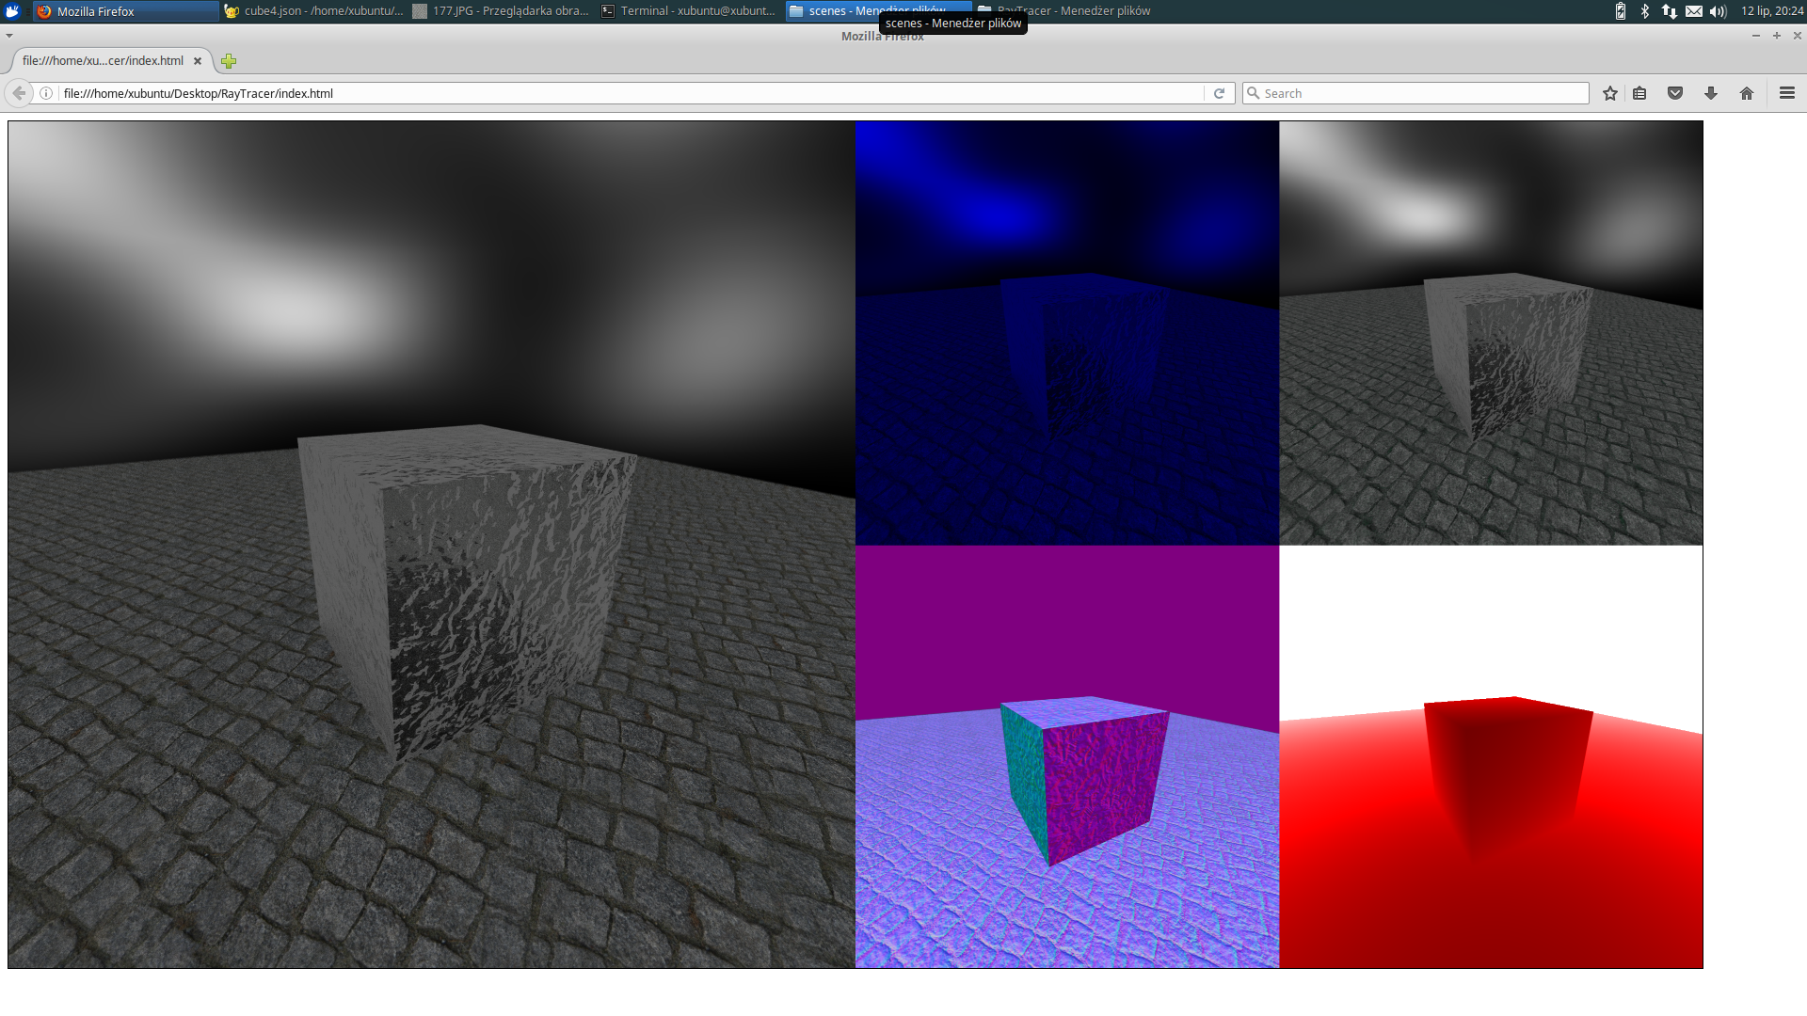This screenshot has height=1016, width=1807.
Task: Click the normal map render thumbnail
Action: tap(1067, 756)
